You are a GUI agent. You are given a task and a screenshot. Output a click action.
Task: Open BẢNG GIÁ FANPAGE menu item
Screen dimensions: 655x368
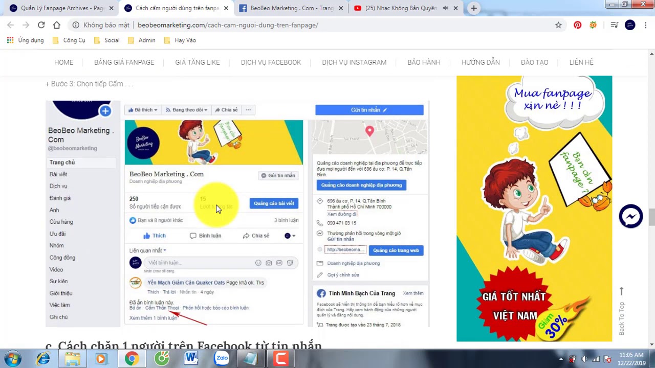coord(124,62)
